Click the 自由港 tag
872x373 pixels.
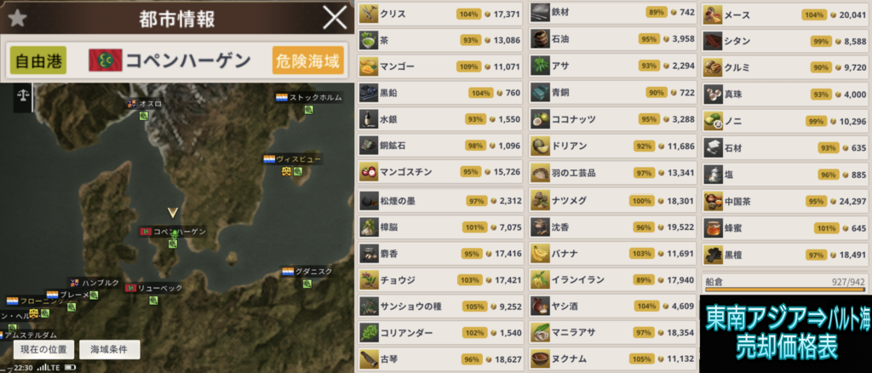click(38, 60)
